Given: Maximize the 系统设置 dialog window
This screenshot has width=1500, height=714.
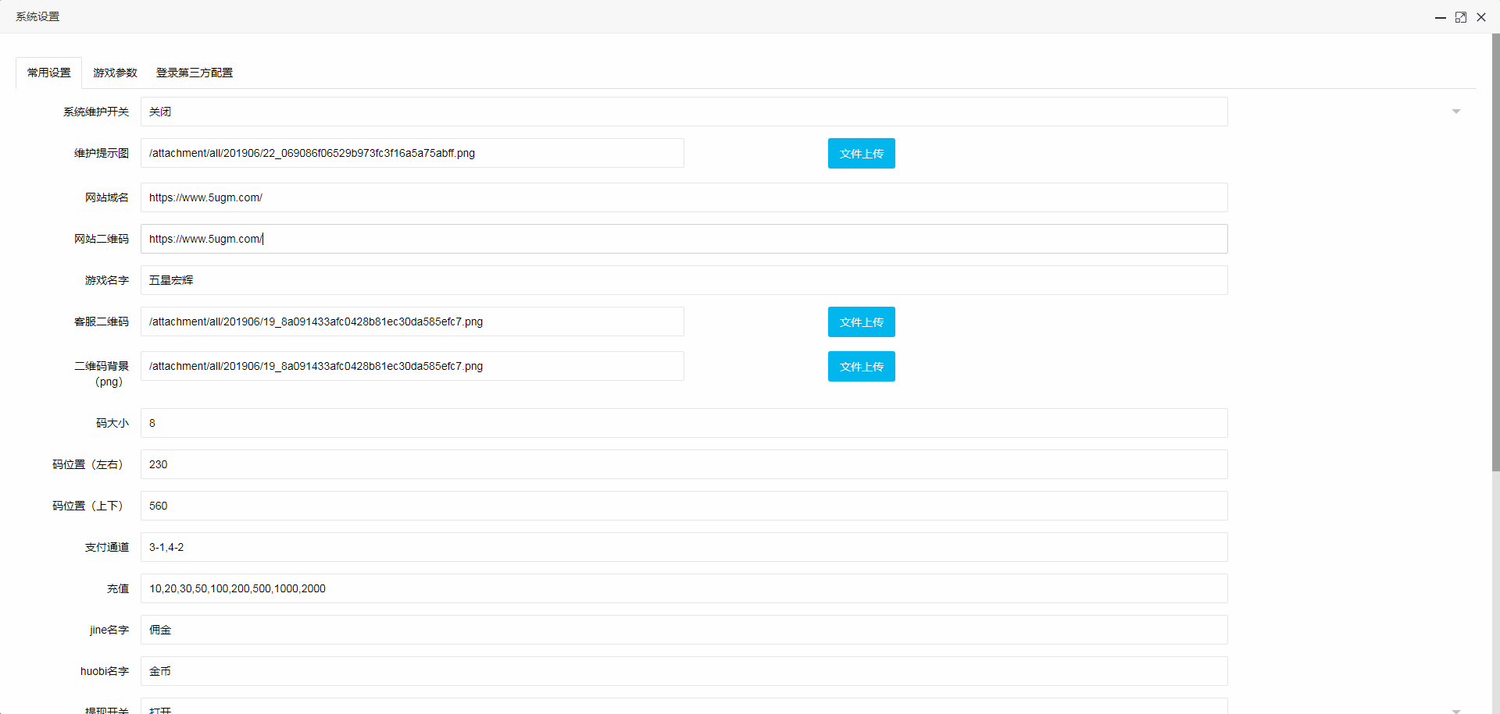Looking at the screenshot, I should tap(1460, 17).
